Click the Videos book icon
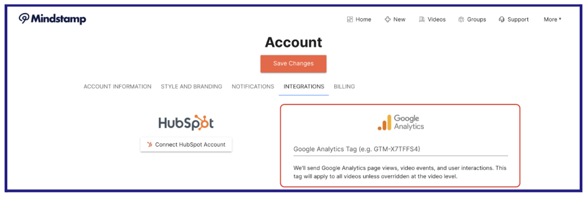Viewport: 587px width, 198px height. click(422, 19)
